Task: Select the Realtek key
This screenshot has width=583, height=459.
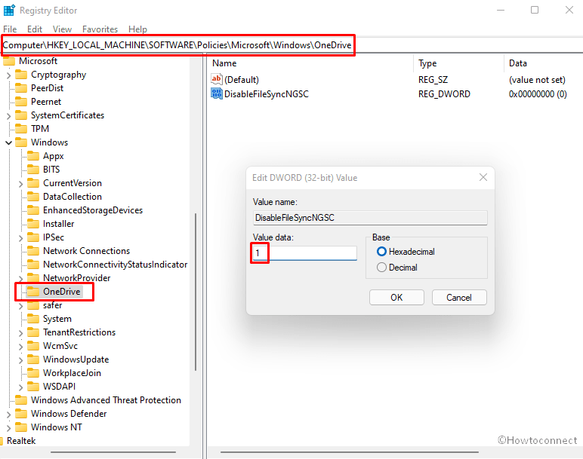Action: point(21,441)
